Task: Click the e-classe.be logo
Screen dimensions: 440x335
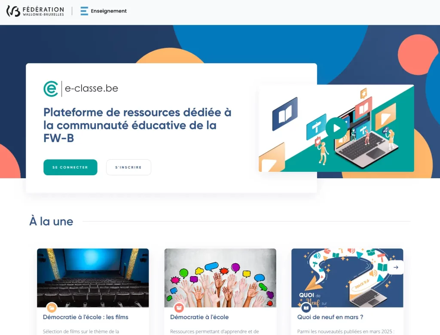Action: (x=81, y=88)
